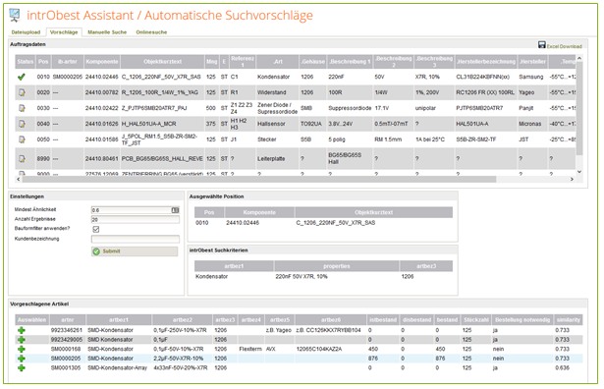
Task: Click the Kundenbezeichnung input field
Action: 136,239
